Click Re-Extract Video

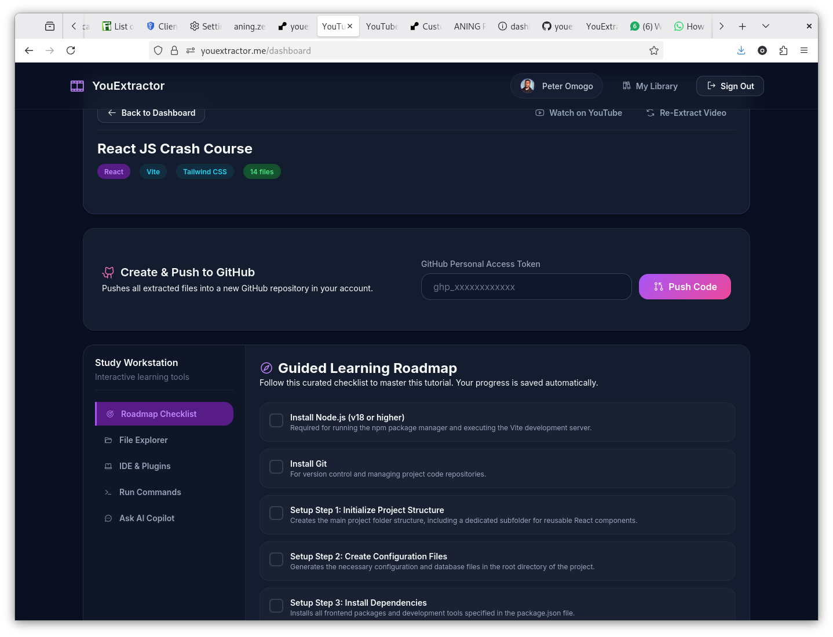tap(686, 113)
